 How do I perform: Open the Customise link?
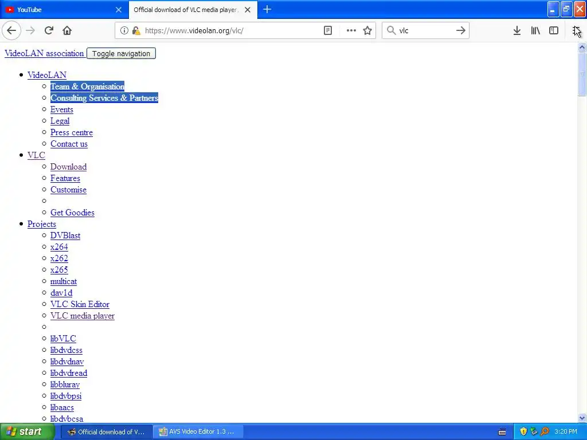68,190
